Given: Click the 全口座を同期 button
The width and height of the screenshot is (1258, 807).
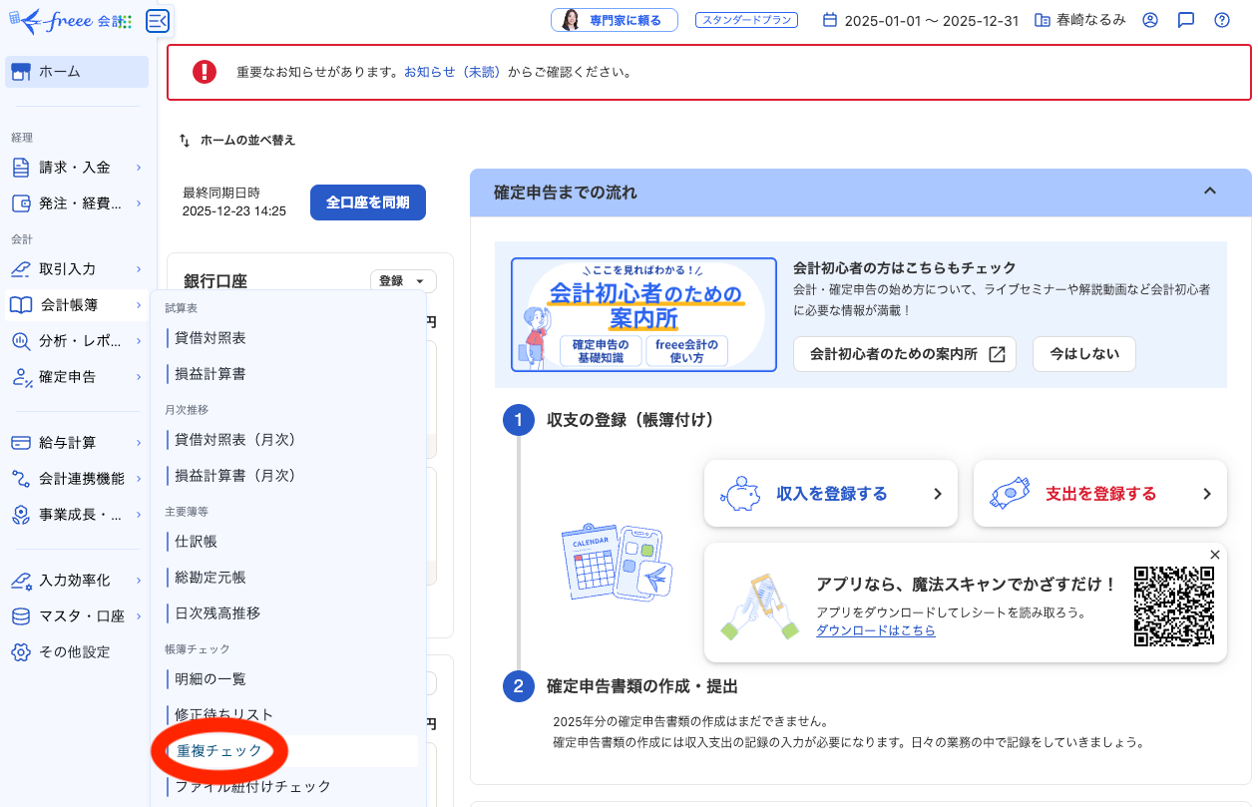Looking at the screenshot, I should [x=367, y=202].
